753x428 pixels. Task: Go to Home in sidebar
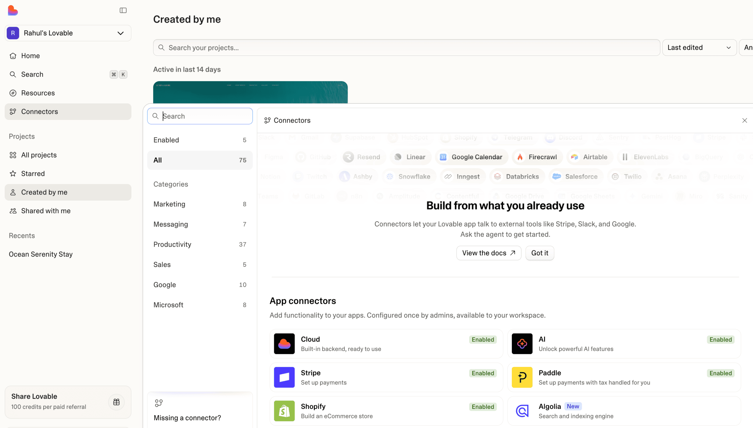click(x=68, y=56)
